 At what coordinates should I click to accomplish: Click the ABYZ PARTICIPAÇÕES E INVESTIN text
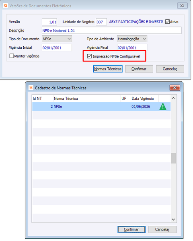(x=136, y=22)
